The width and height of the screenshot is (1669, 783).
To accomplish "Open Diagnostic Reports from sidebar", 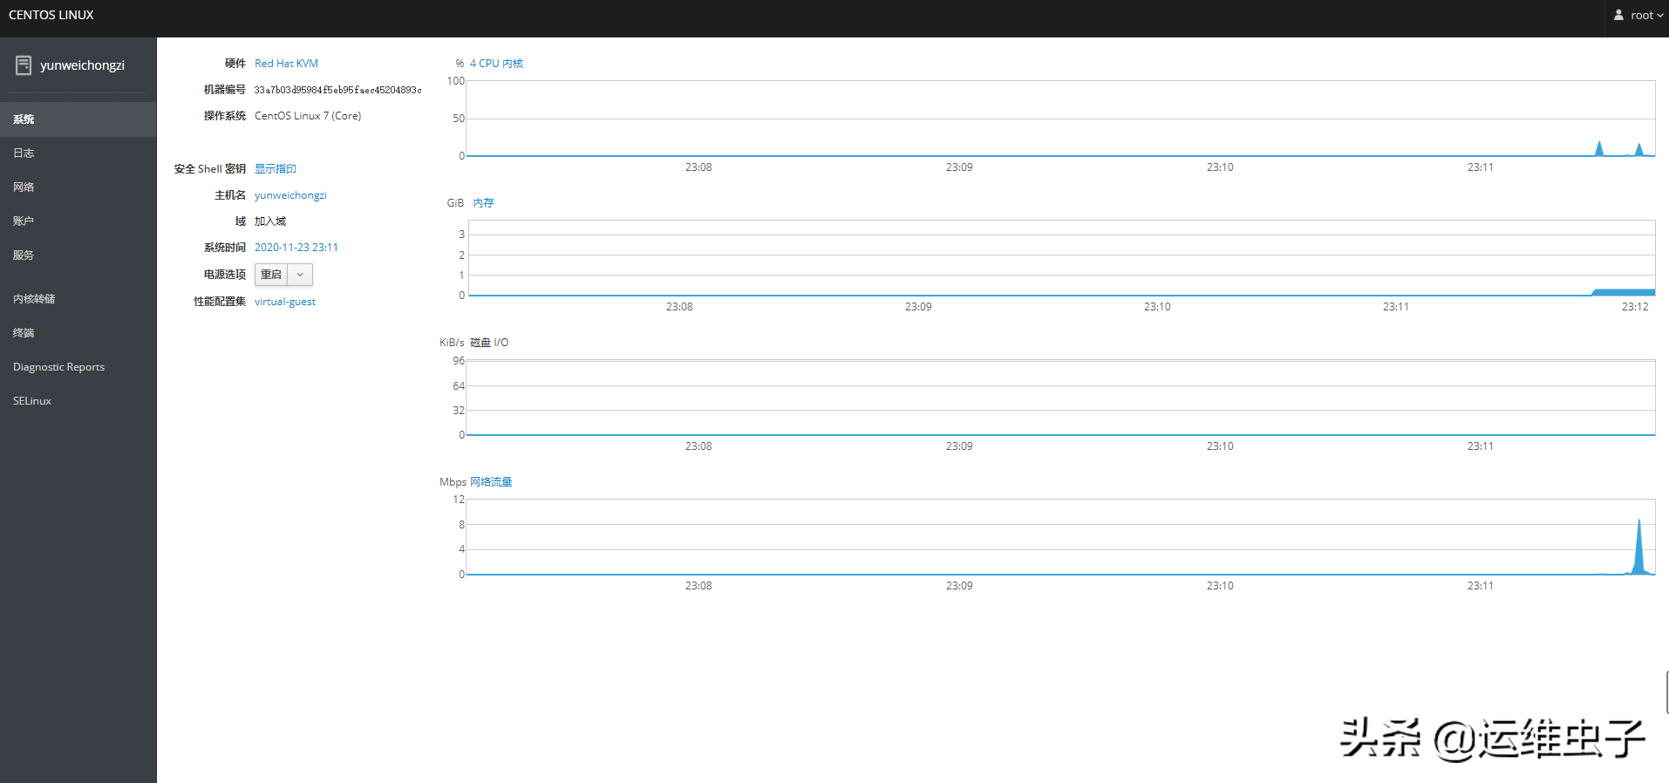I will [58, 367].
